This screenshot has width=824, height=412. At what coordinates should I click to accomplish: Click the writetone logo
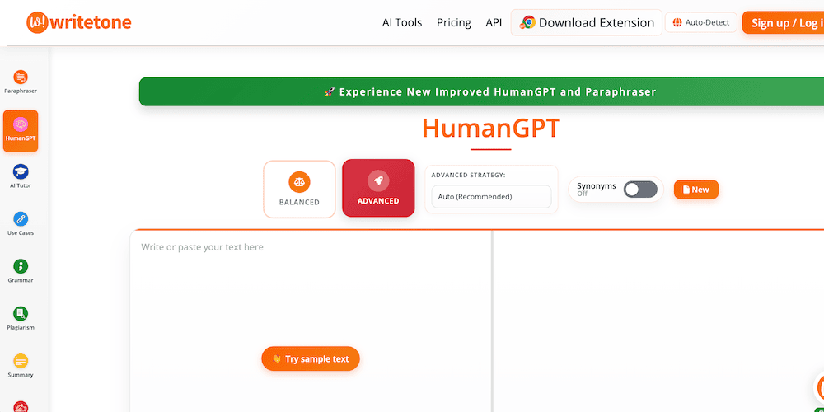click(79, 22)
